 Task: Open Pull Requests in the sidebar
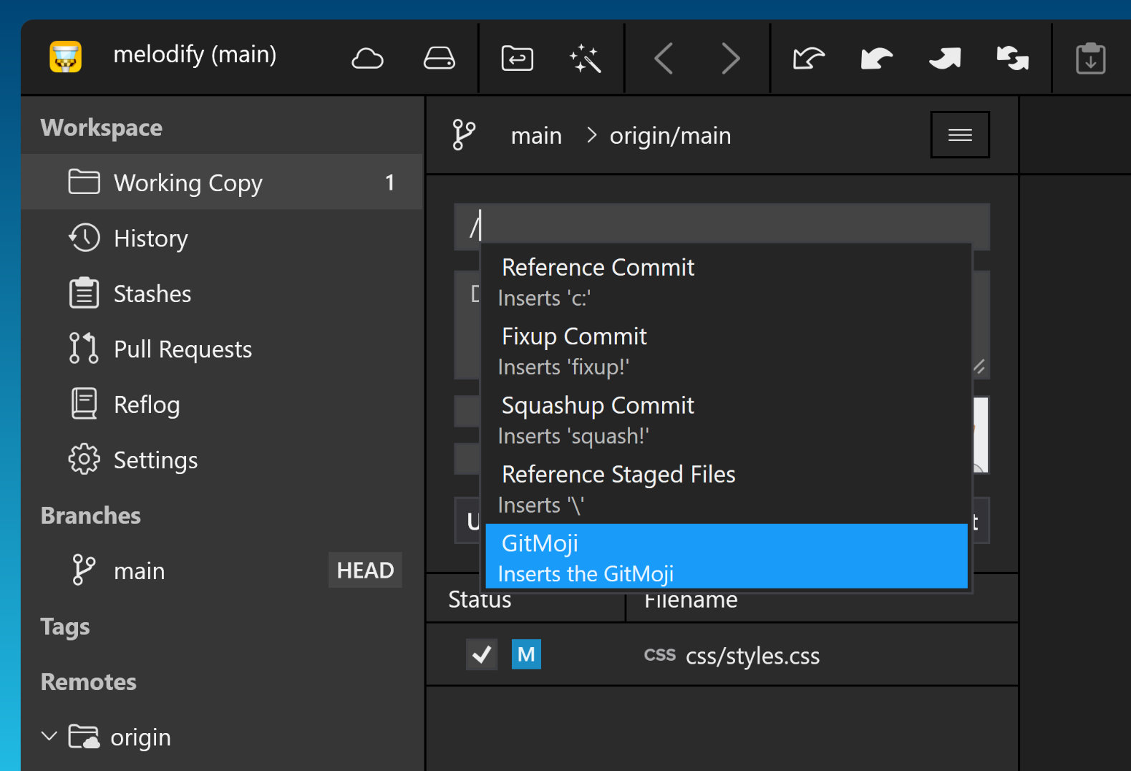(183, 349)
